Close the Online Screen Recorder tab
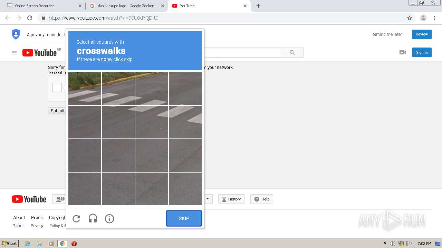This screenshot has height=248, width=442. pyautogui.click(x=80, y=6)
